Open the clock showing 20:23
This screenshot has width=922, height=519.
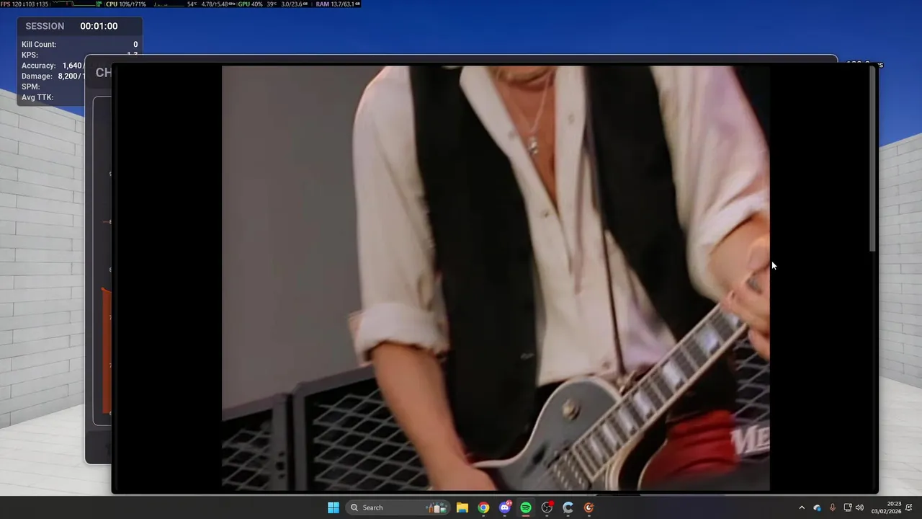point(886,507)
